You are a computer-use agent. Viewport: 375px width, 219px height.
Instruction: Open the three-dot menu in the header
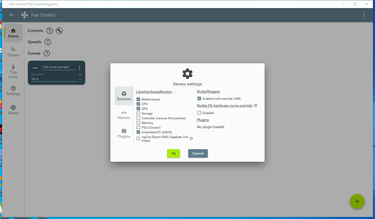pyautogui.click(x=364, y=15)
